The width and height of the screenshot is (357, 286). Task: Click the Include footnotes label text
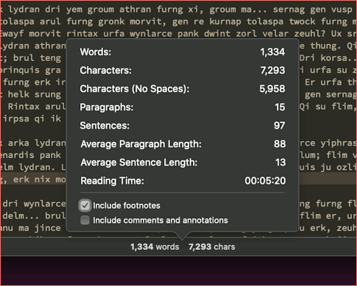[x=127, y=205]
